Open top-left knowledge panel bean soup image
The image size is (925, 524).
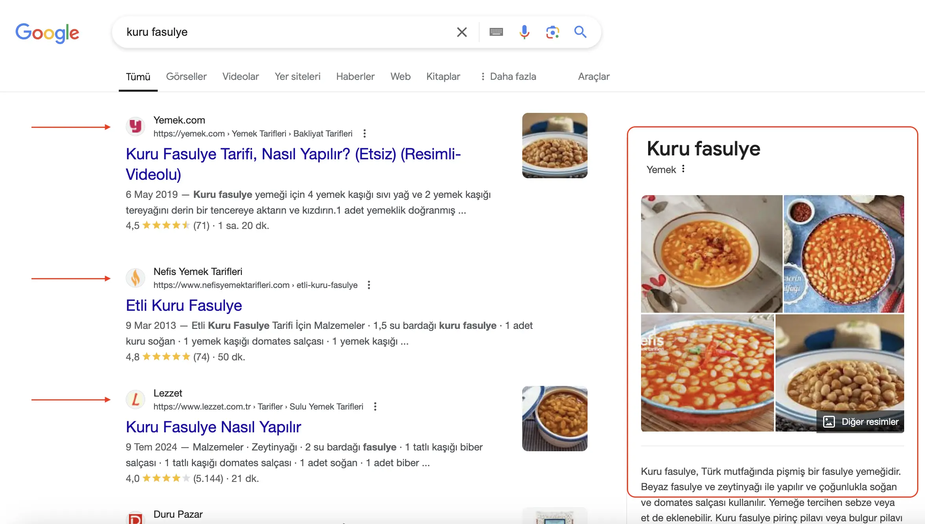(711, 254)
